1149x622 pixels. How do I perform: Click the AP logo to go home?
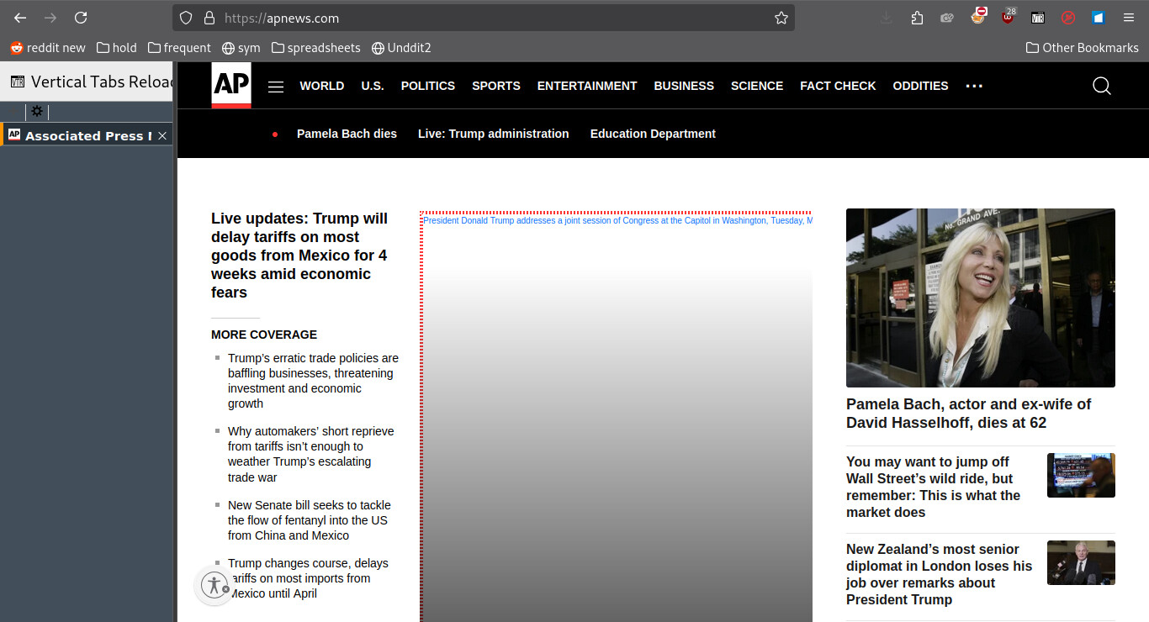point(231,85)
